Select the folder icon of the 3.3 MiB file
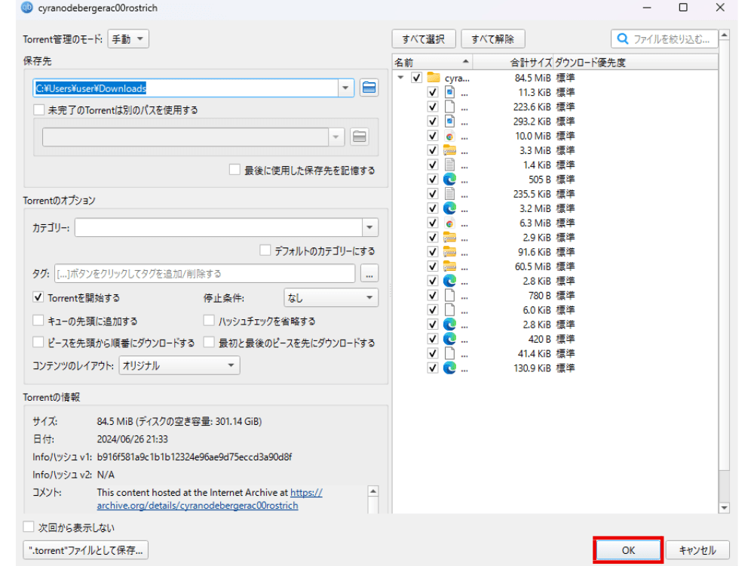The width and height of the screenshot is (754, 566). click(449, 150)
